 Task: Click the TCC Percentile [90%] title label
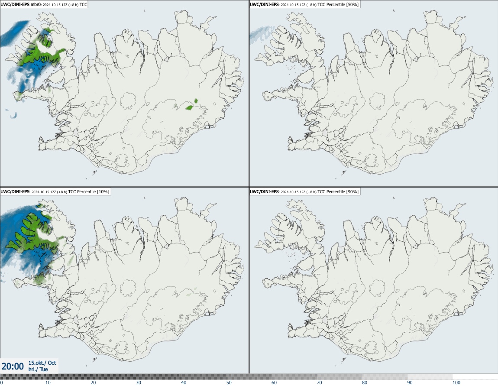click(304, 191)
